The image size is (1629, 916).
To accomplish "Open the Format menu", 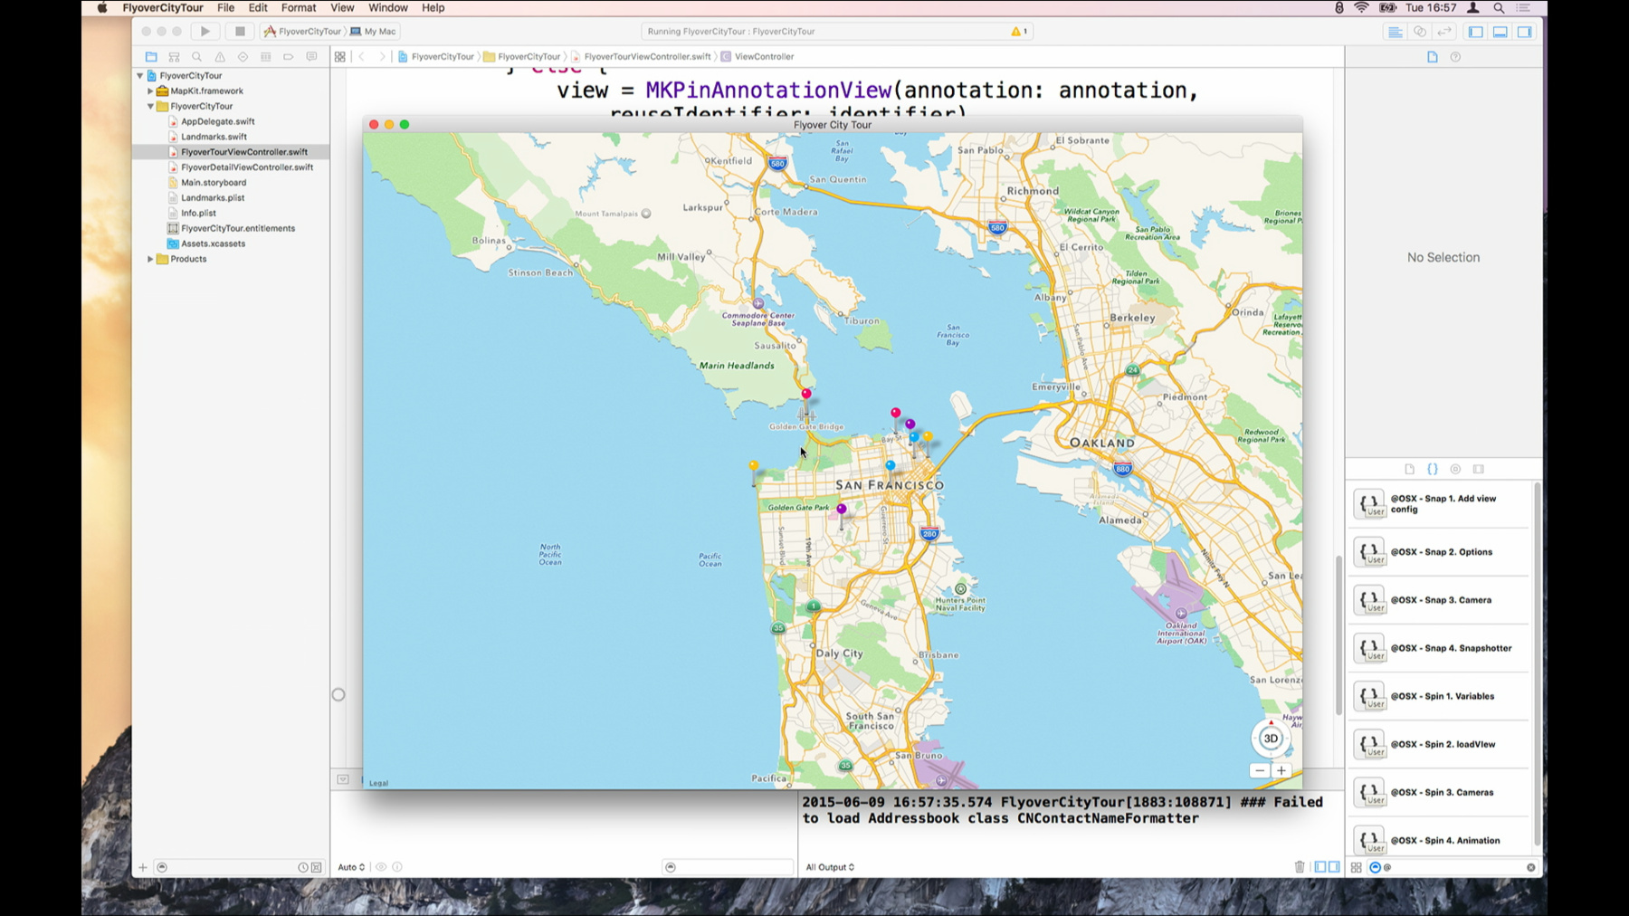I will click(299, 7).
